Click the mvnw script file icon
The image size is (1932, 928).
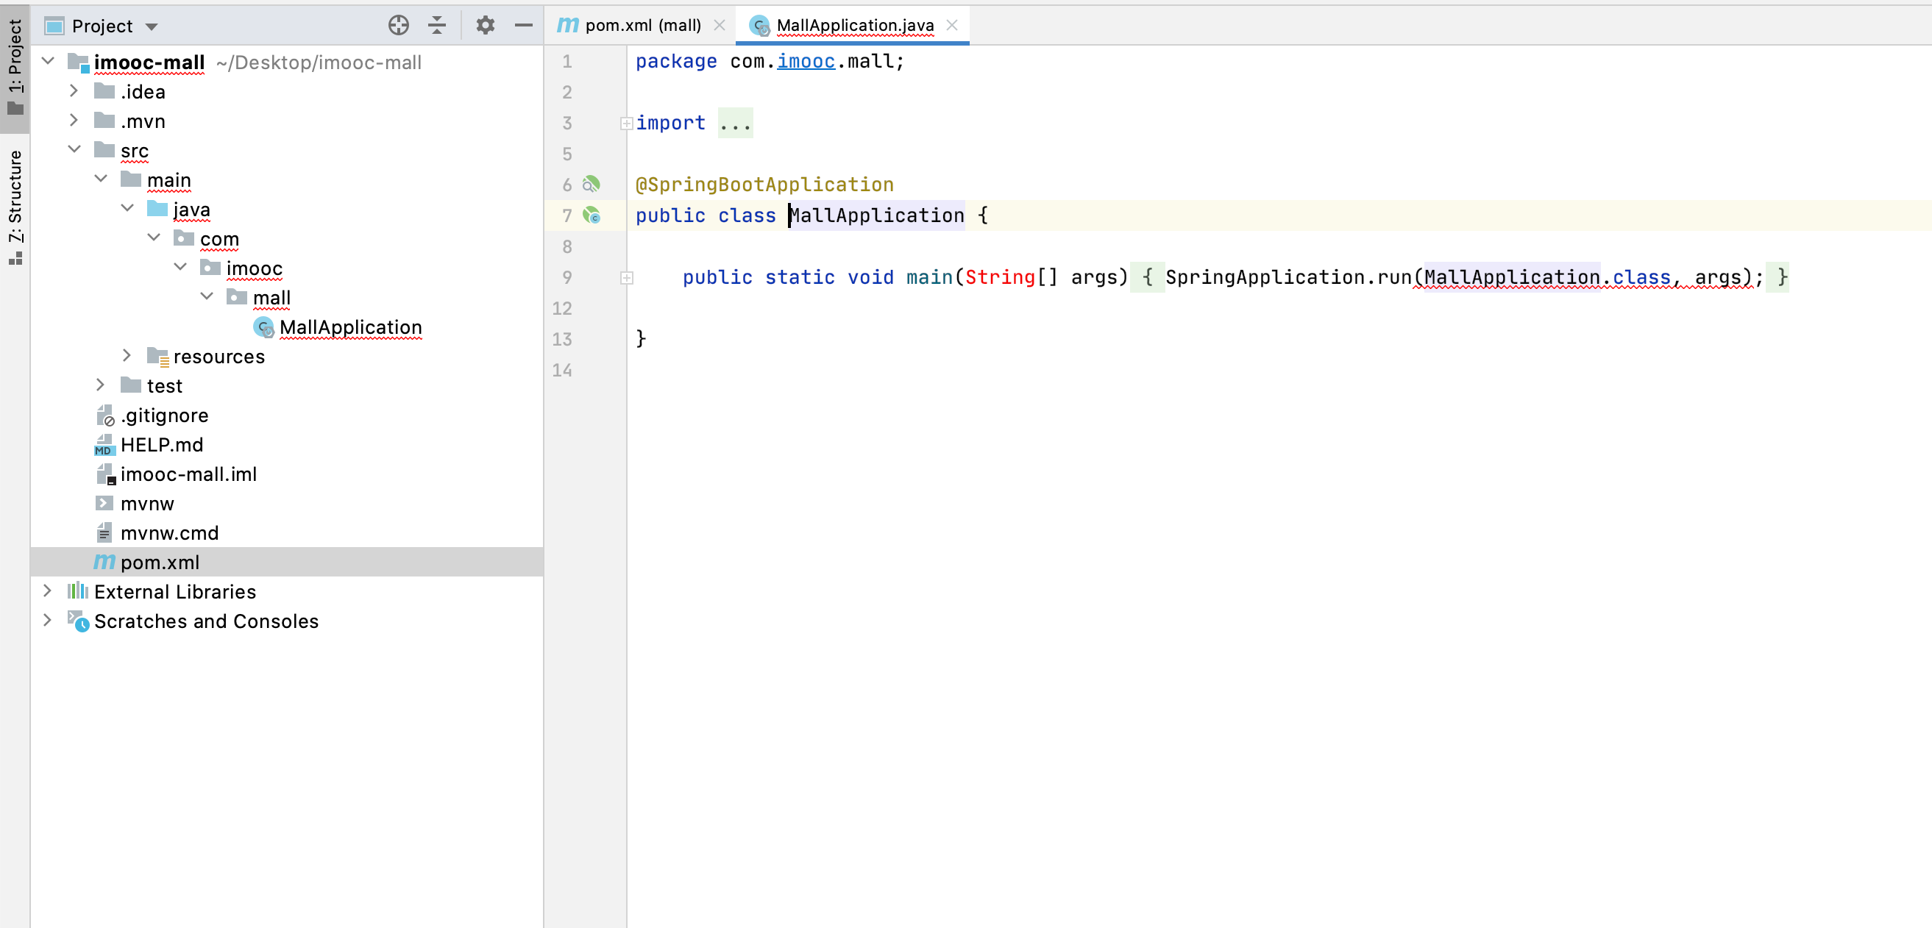tap(104, 504)
